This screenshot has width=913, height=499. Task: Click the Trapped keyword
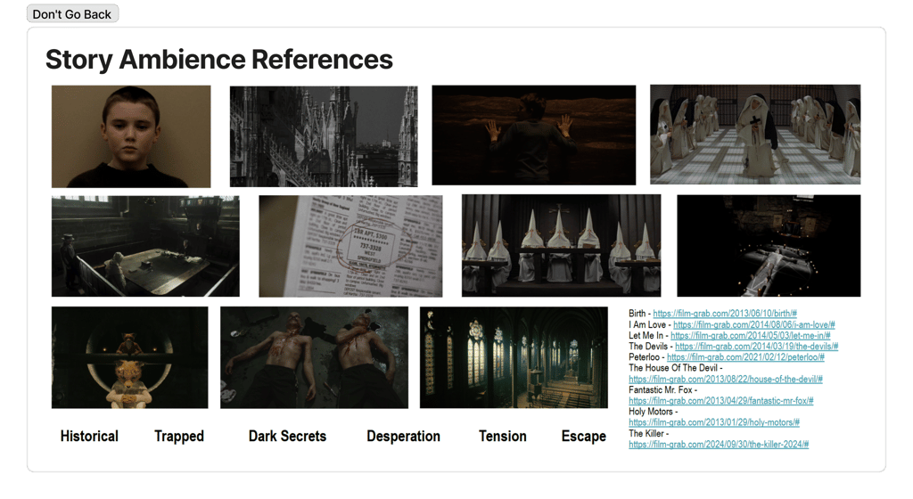[x=178, y=437]
